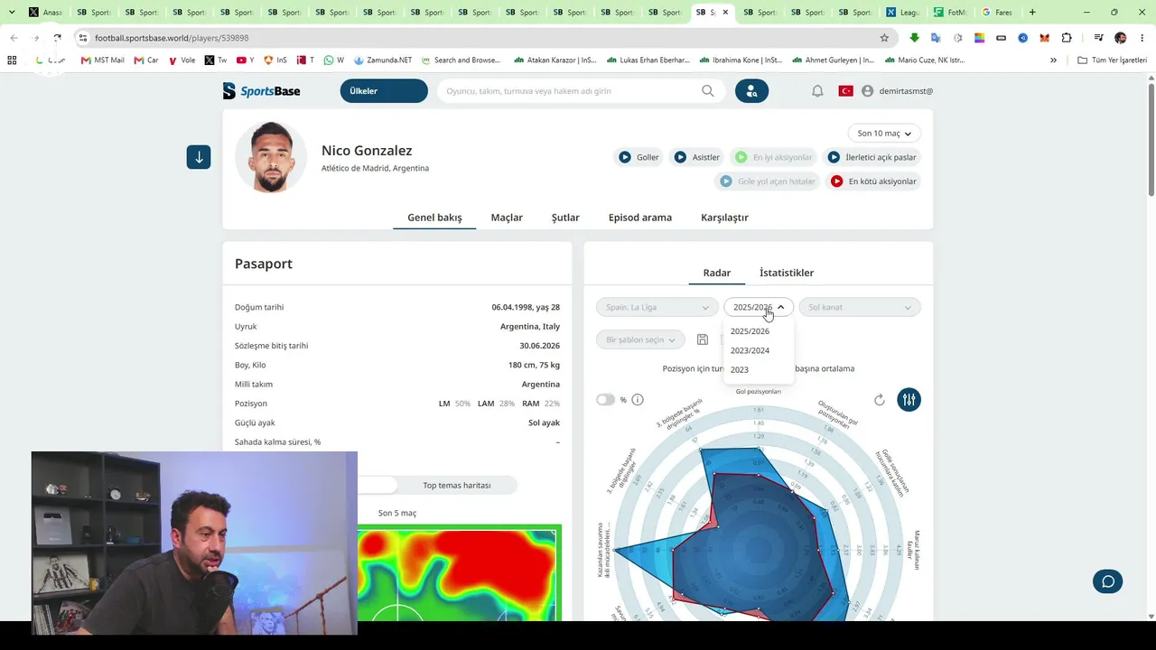Switch to the İstatistikler tab
Image resolution: width=1156 pixels, height=650 pixels.
[787, 273]
